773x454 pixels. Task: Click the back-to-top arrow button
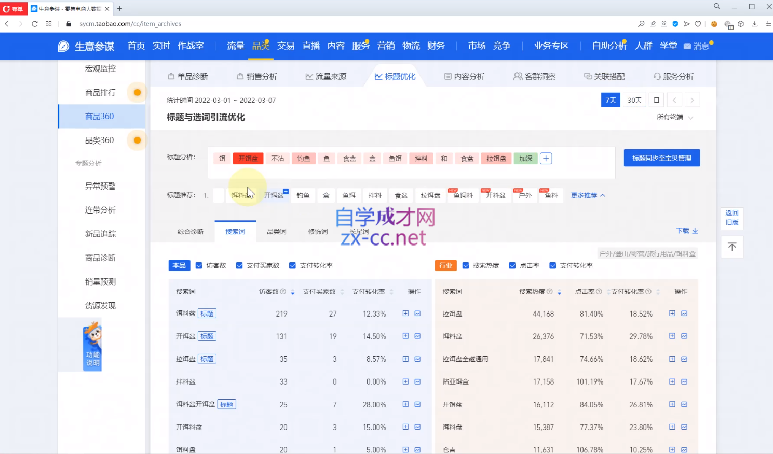732,247
